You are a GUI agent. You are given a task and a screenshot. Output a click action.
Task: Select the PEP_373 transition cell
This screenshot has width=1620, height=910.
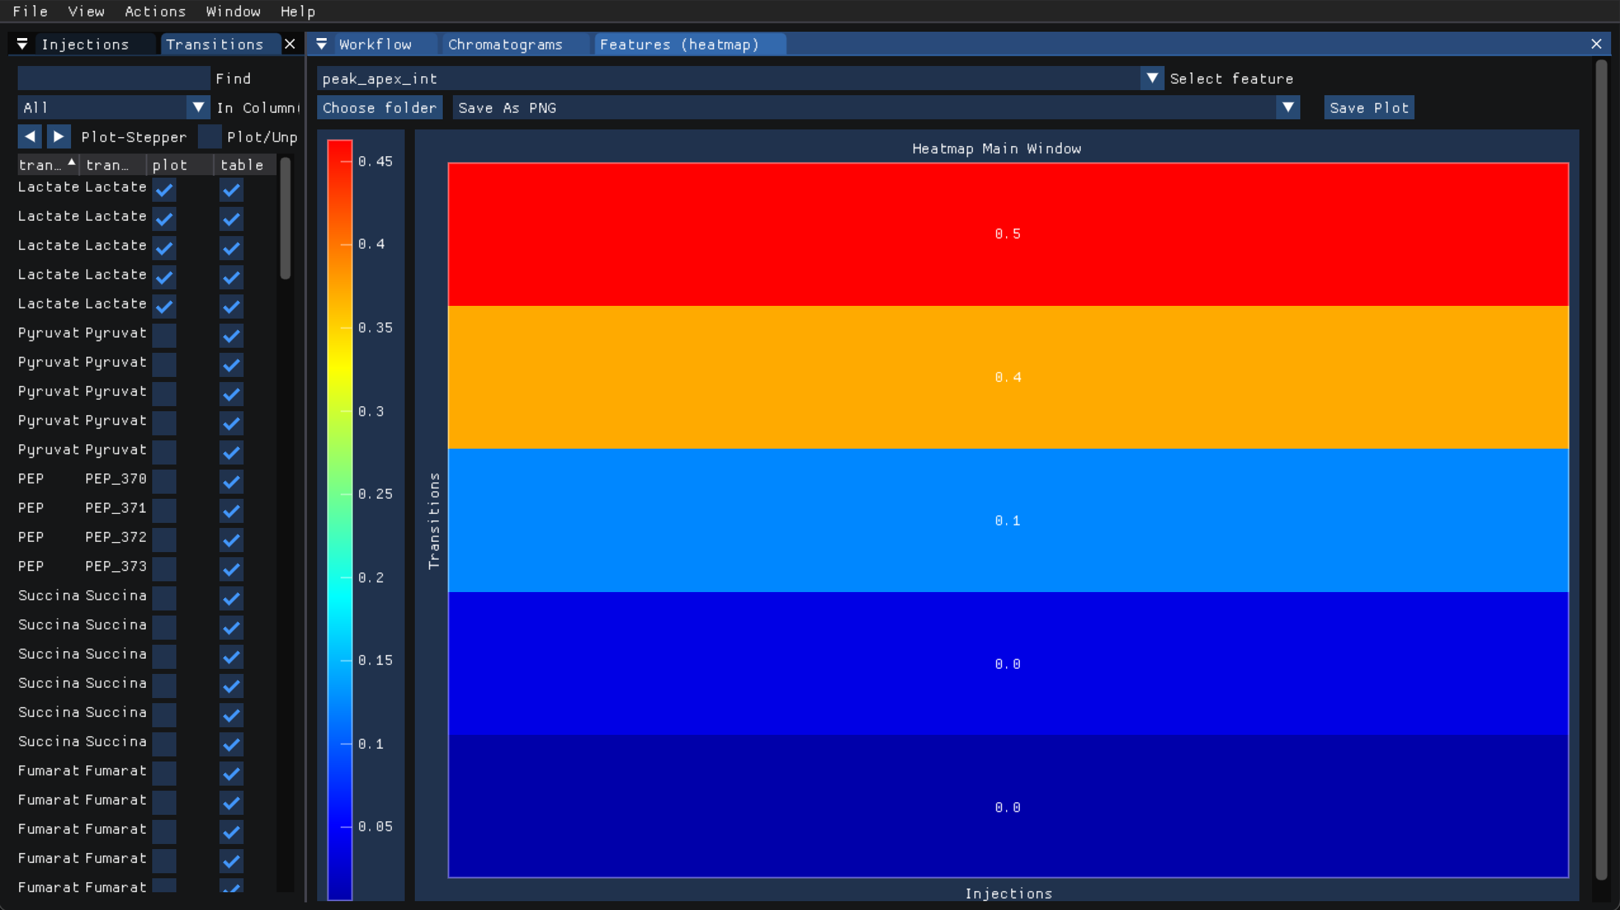click(116, 566)
